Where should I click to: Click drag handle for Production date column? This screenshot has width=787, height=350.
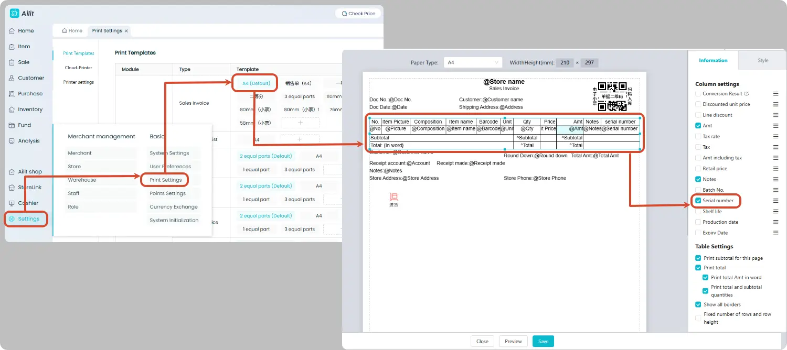[775, 222]
